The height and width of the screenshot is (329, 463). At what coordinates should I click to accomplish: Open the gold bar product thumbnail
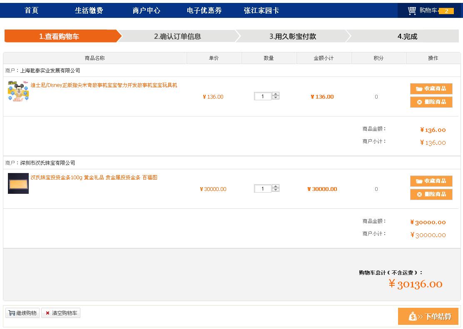[18, 183]
